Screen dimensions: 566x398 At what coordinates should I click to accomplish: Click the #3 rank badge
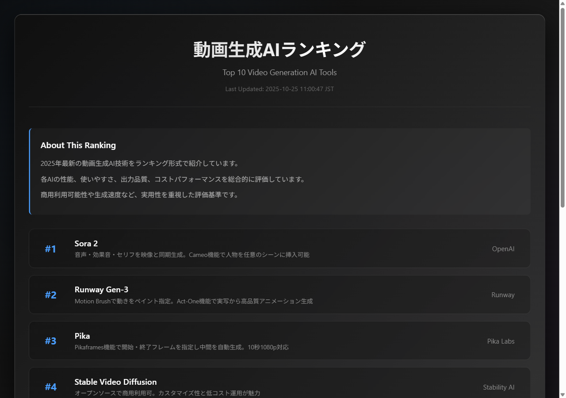(x=50, y=341)
